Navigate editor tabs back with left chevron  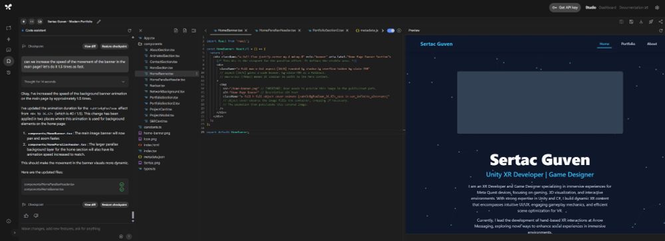point(205,31)
